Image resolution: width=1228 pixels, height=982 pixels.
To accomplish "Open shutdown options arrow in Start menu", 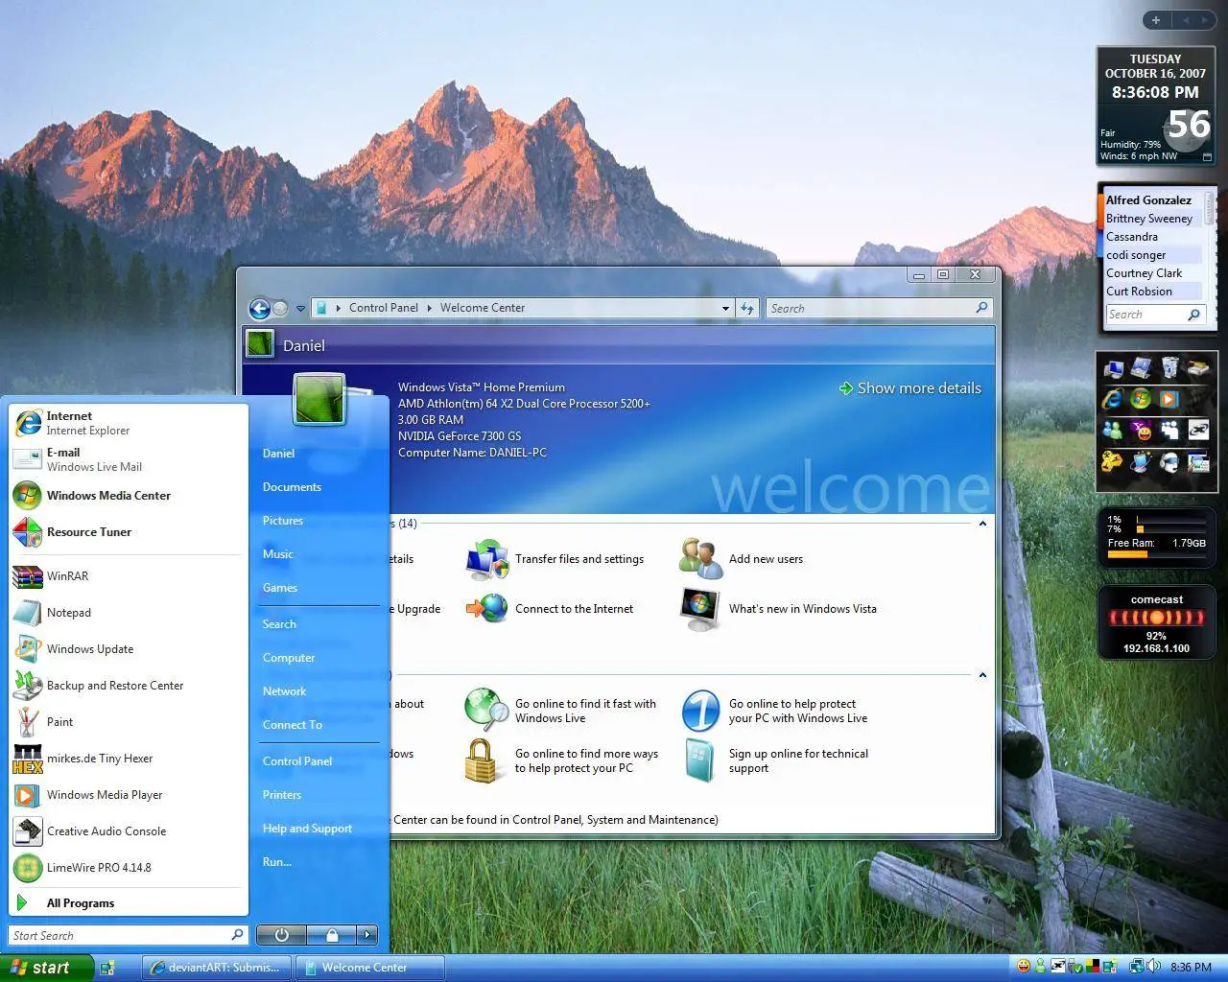I will click(x=367, y=935).
